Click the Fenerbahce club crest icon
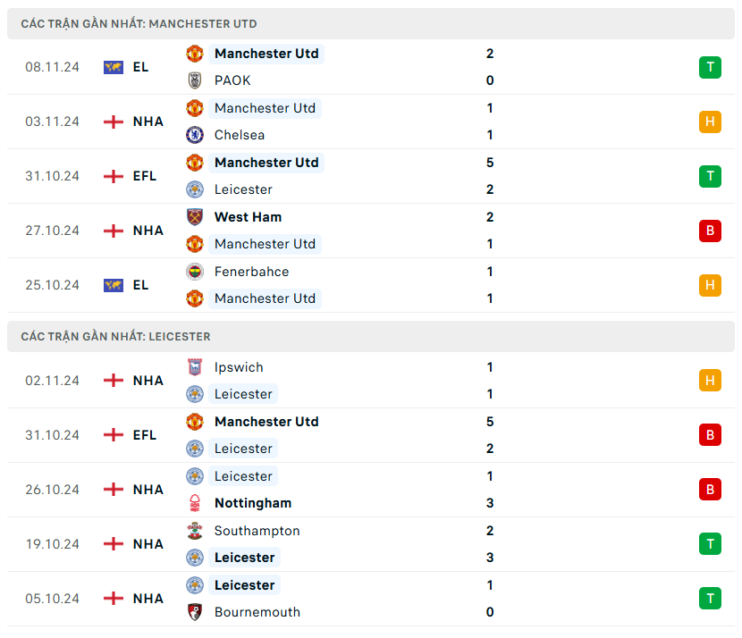This screenshot has width=742, height=638. click(194, 272)
